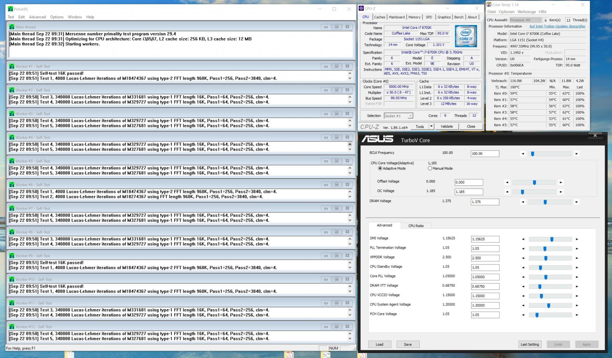The height and width of the screenshot is (358, 612).
Task: Click the DMI Voltage input field
Action: (x=485, y=239)
